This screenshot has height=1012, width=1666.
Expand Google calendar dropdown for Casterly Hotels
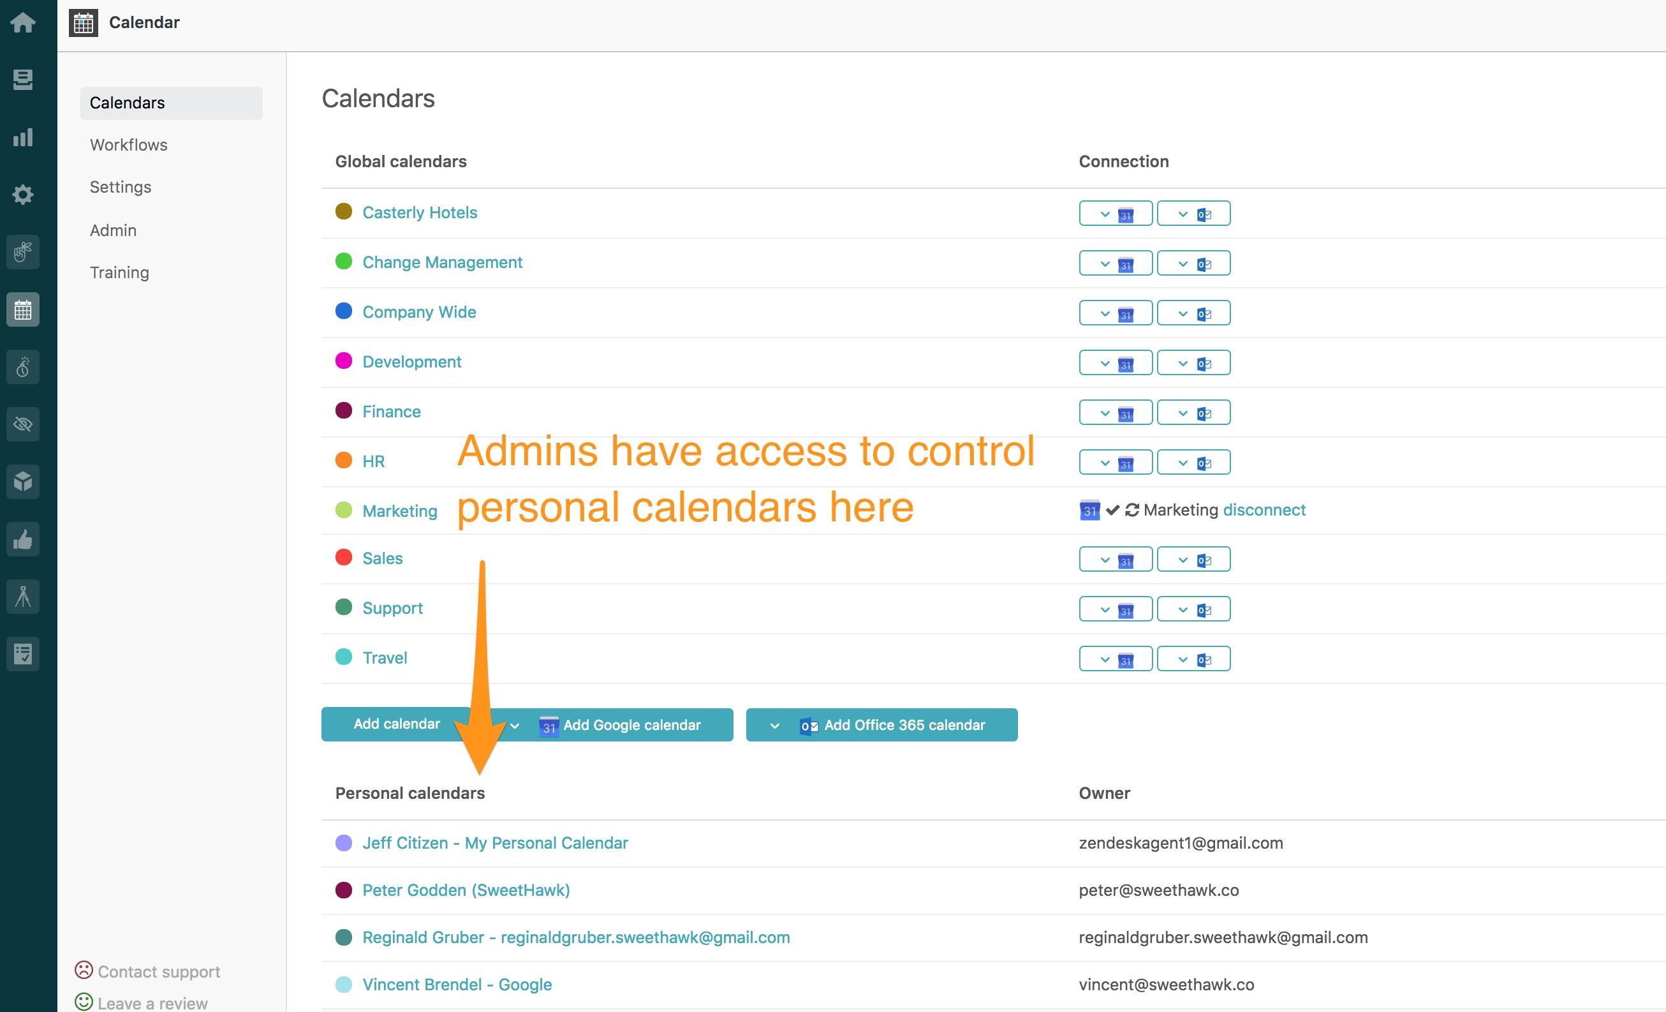tap(1116, 214)
